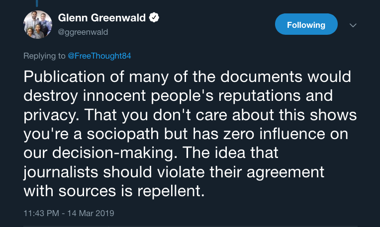Open the 11:43 PM timestamp link
Screen dimensions: 380x227
[42, 214]
